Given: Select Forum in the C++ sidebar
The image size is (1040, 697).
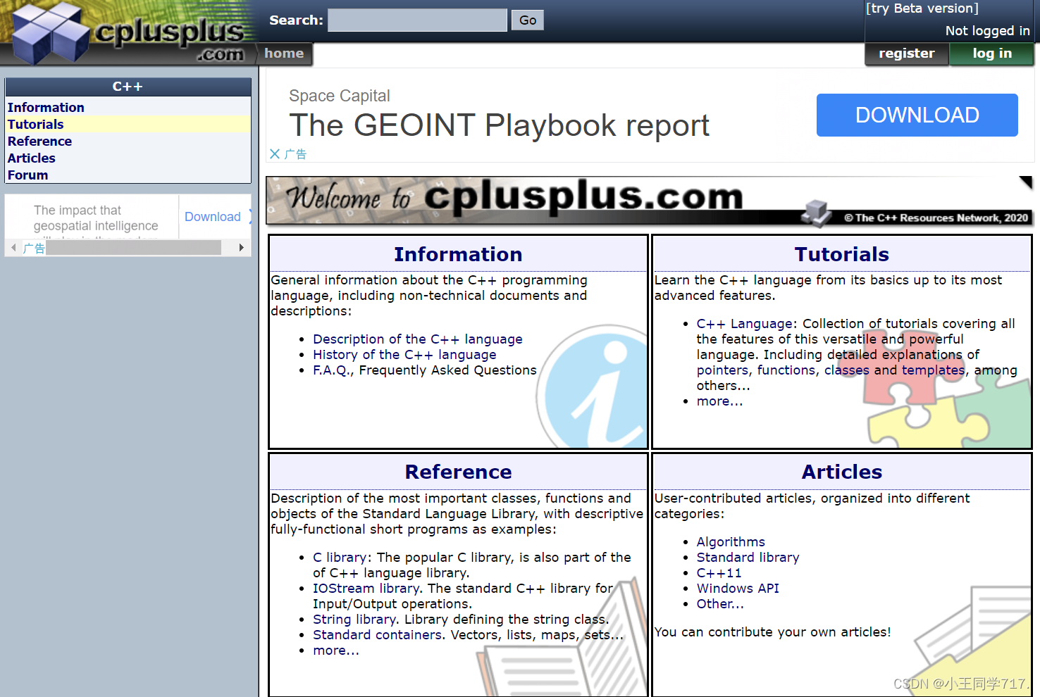Looking at the screenshot, I should pyautogui.click(x=128, y=175).
